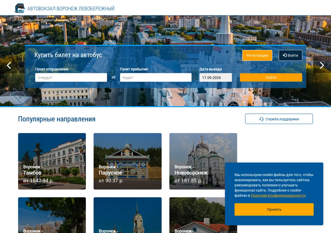Go to previous banner slide arrow

(9, 65)
